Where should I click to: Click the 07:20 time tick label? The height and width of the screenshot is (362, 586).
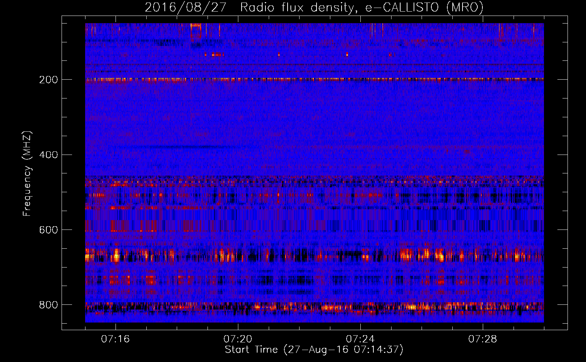click(x=238, y=339)
